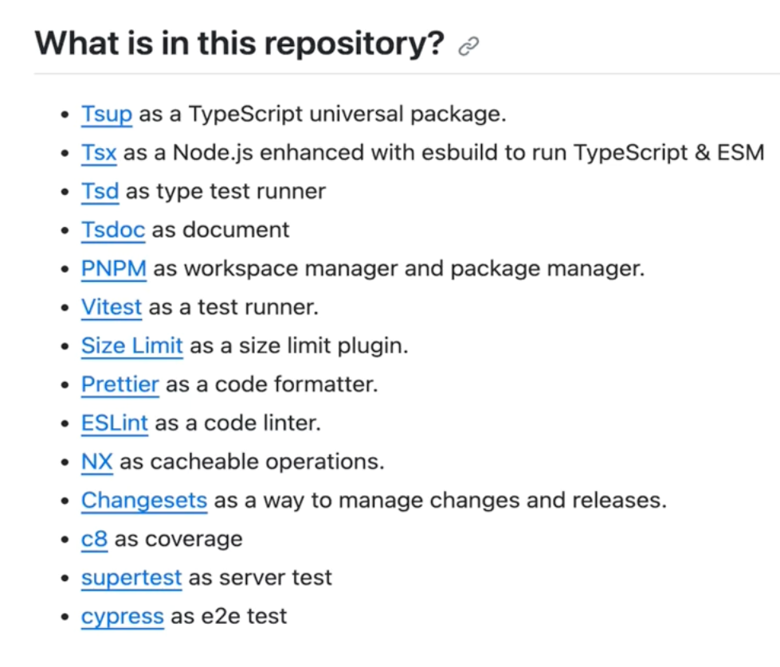The height and width of the screenshot is (667, 780).
Task: Open the Changesets link
Action: (x=144, y=500)
